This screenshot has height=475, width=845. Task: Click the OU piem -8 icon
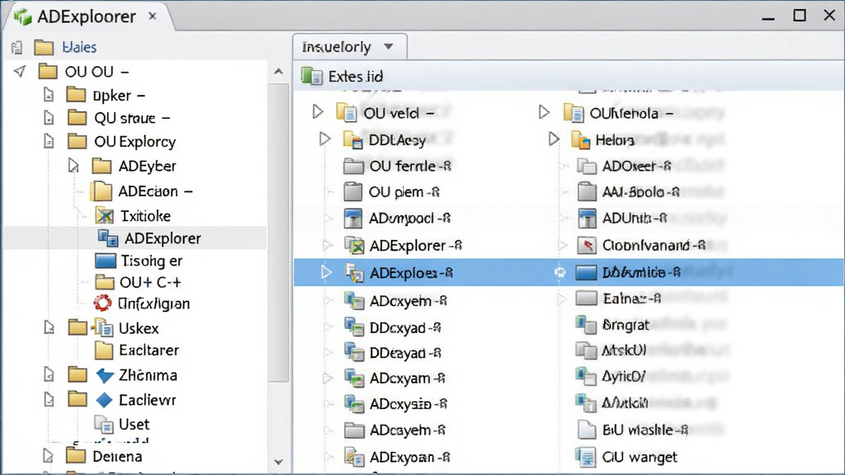click(x=353, y=191)
